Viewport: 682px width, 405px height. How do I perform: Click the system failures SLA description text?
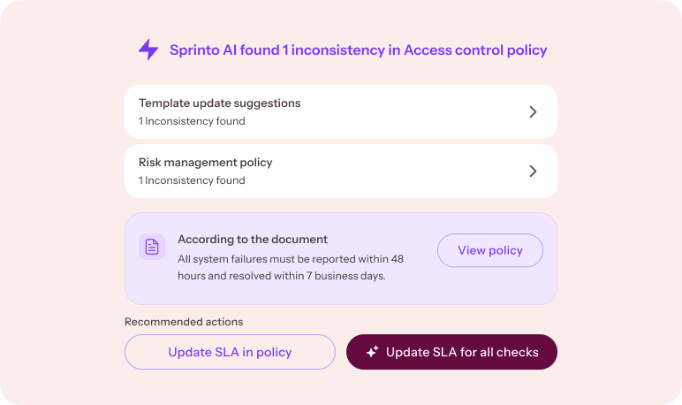tap(290, 267)
